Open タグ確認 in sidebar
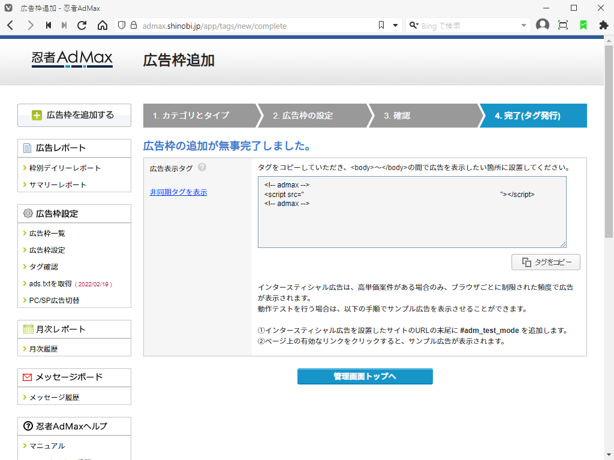 (43, 267)
